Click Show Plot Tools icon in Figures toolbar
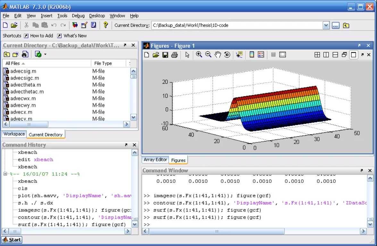Viewport: 377px width, 246px height. [x=282, y=55]
